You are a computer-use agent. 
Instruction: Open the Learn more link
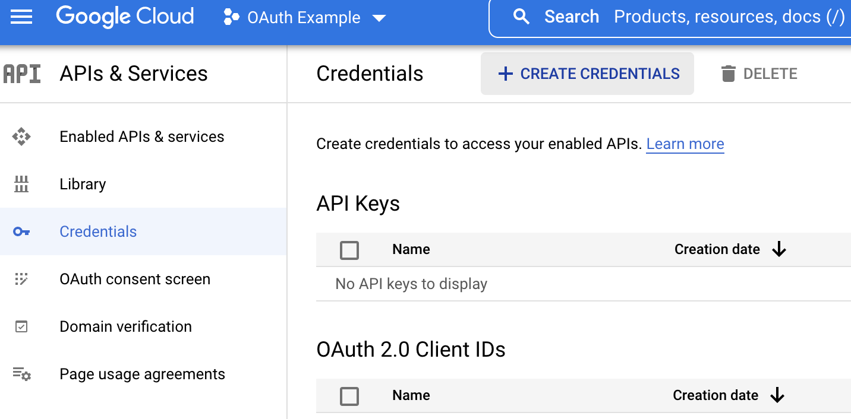coord(685,144)
